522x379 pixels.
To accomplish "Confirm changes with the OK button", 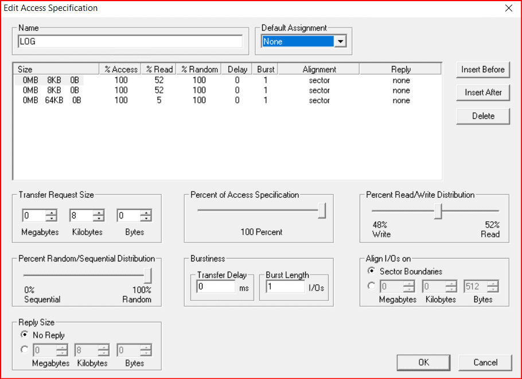I will point(423,362).
